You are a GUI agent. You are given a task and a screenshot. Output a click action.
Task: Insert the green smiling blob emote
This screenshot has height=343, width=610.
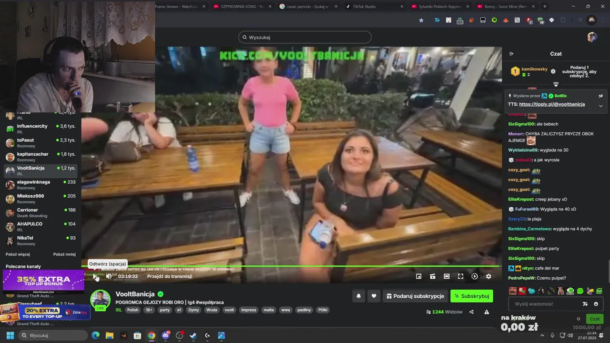click(580, 291)
